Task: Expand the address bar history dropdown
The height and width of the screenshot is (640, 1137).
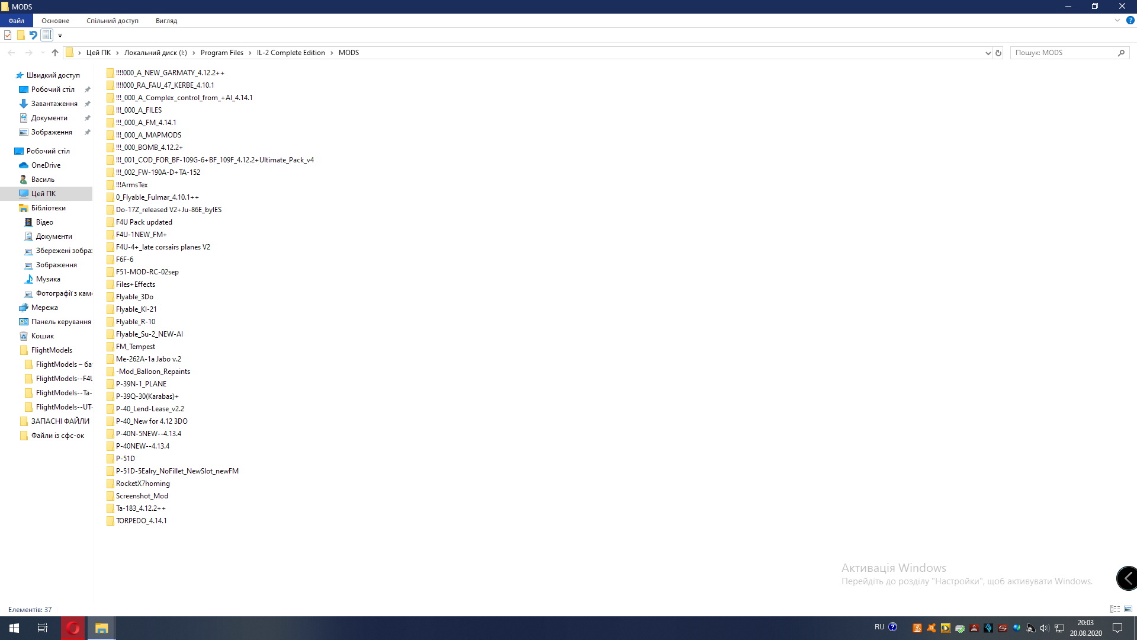Action: pos(988,53)
